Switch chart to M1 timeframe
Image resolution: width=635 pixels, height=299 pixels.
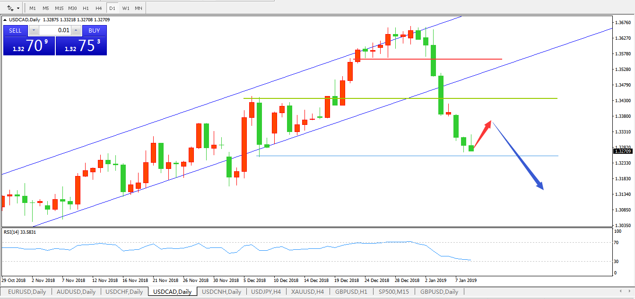pyautogui.click(x=32, y=8)
